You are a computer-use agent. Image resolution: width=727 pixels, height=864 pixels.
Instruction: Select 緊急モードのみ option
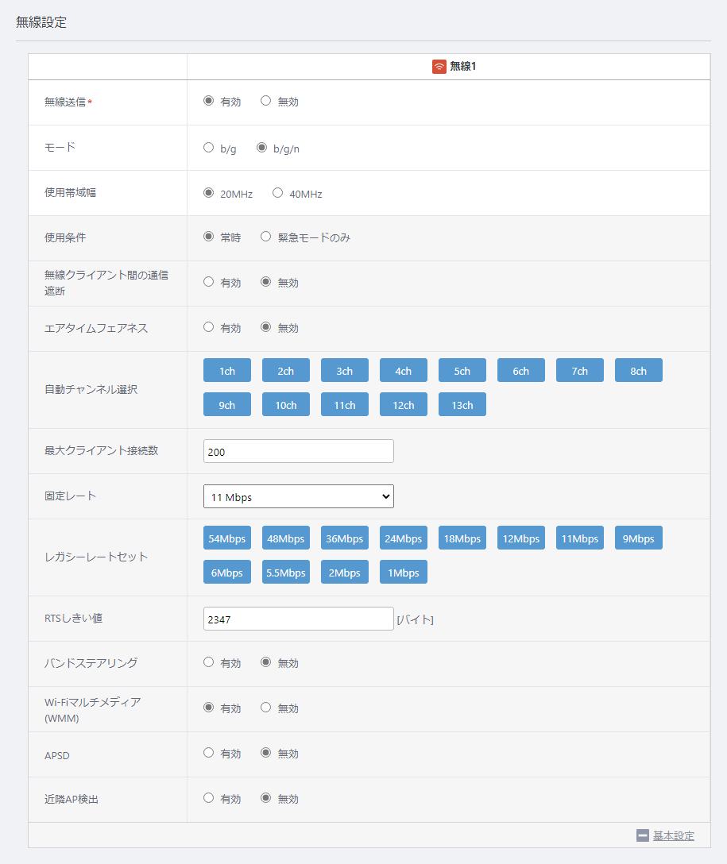pos(265,237)
